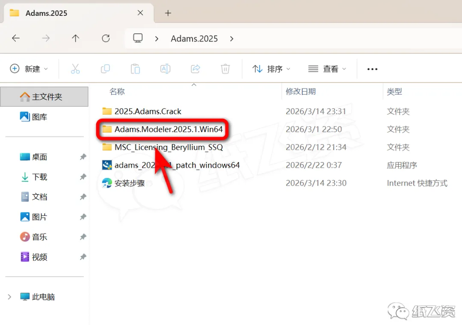Click the Internet 快捷方式 type cell
The width and height of the screenshot is (462, 325).
(x=417, y=183)
